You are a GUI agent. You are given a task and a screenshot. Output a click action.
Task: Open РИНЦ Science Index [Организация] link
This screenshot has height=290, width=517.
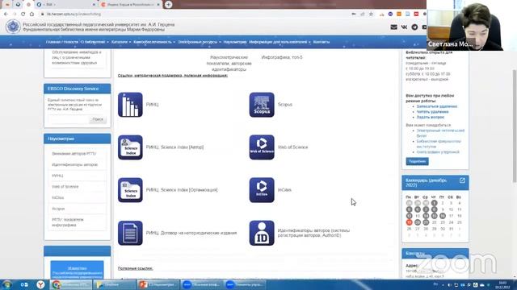click(x=182, y=190)
